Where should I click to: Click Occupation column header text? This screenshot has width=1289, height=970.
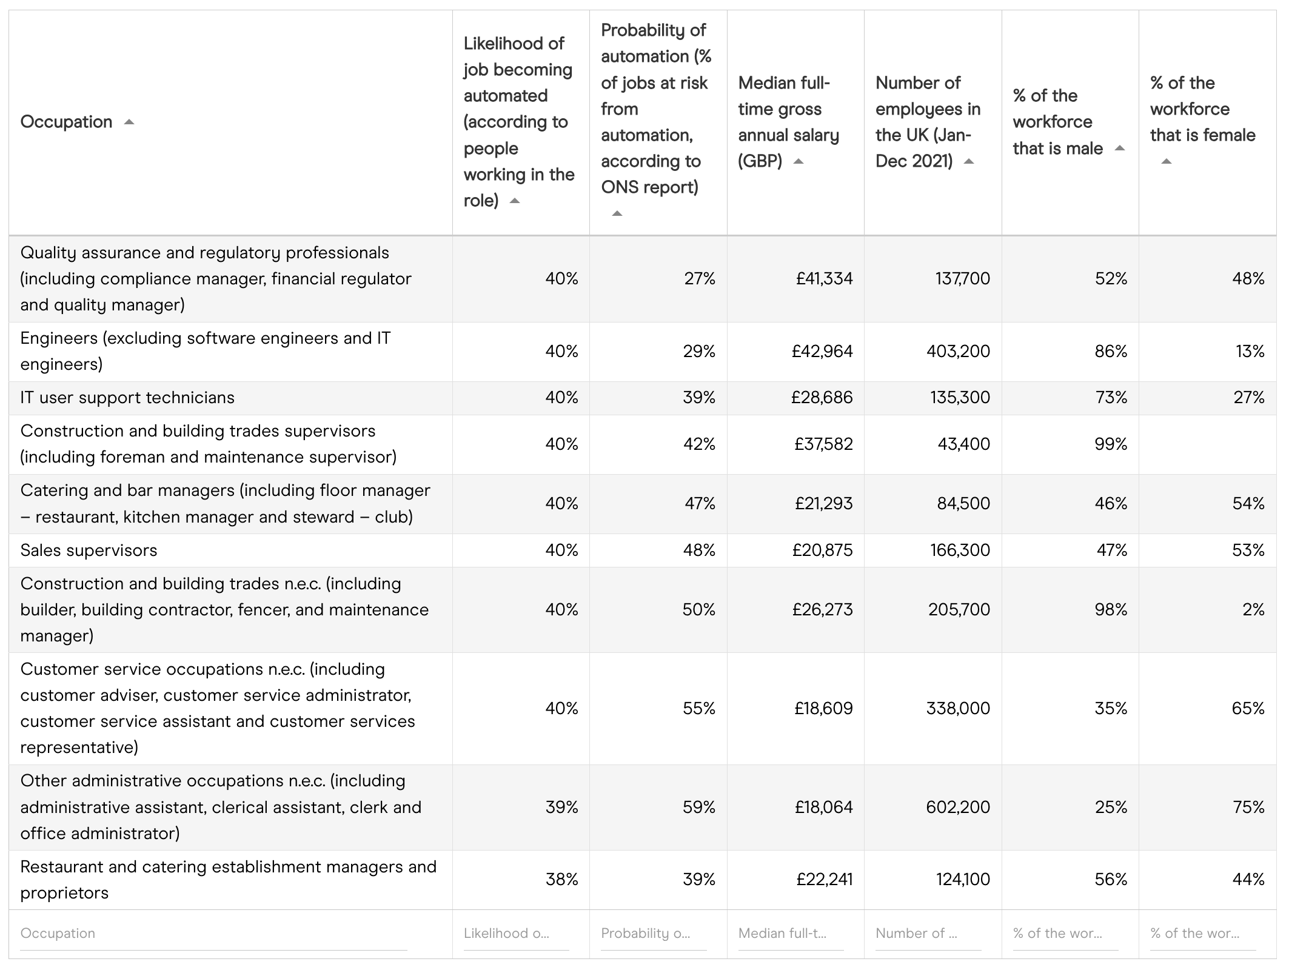[66, 122]
